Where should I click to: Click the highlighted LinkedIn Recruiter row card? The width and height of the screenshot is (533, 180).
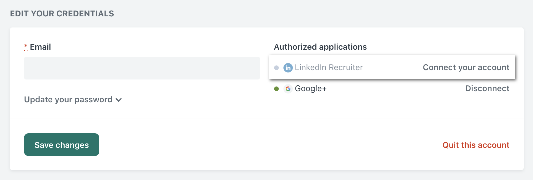click(x=392, y=67)
